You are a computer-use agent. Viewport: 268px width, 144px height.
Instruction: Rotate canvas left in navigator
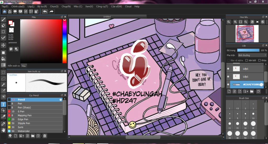(252, 22)
